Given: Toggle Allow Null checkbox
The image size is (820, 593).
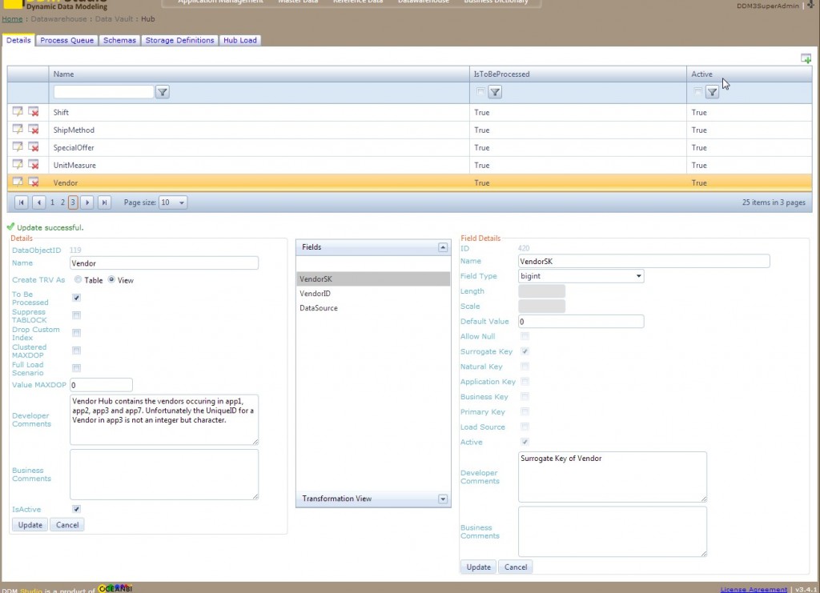Looking at the screenshot, I should tap(525, 336).
